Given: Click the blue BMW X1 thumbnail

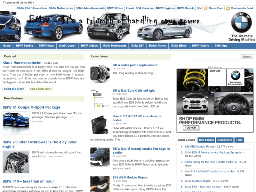Looking at the screenshot, I should (16, 123).
